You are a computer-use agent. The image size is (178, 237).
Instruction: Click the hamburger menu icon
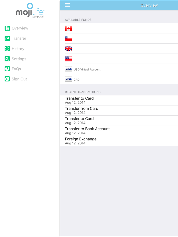(x=67, y=5)
